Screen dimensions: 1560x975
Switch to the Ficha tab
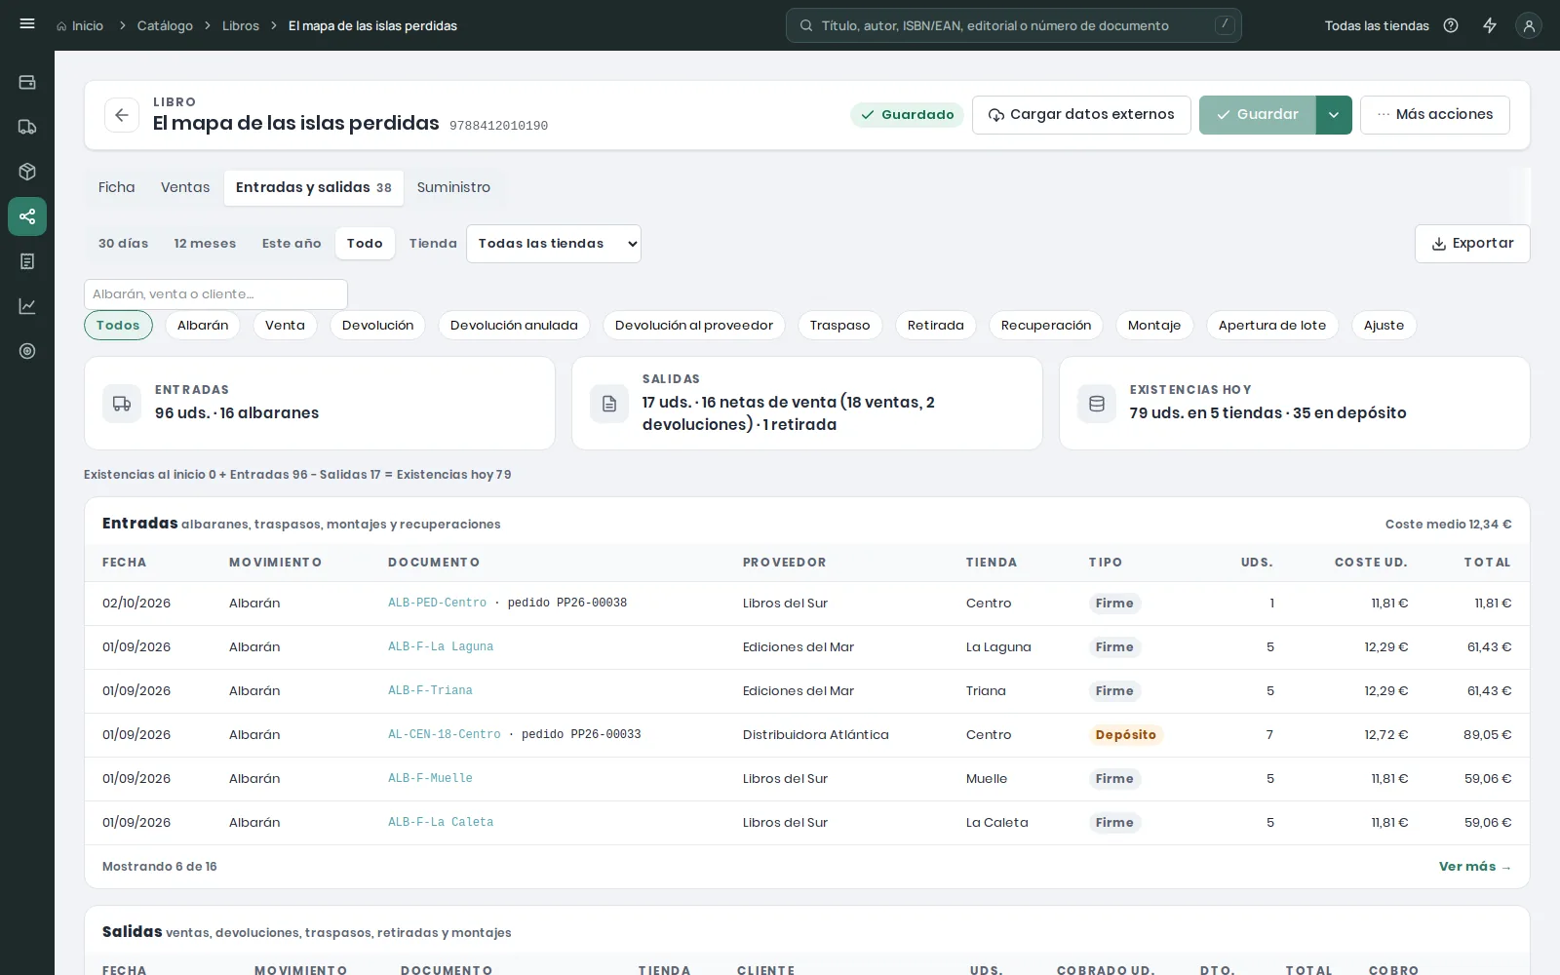tap(117, 188)
